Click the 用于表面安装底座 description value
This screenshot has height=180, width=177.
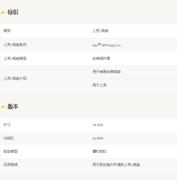click(x=106, y=72)
